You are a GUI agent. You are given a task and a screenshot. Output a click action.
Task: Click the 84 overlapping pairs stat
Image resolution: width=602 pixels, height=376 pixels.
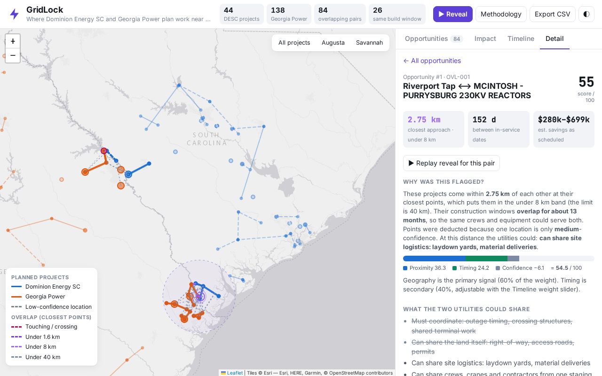pos(340,14)
